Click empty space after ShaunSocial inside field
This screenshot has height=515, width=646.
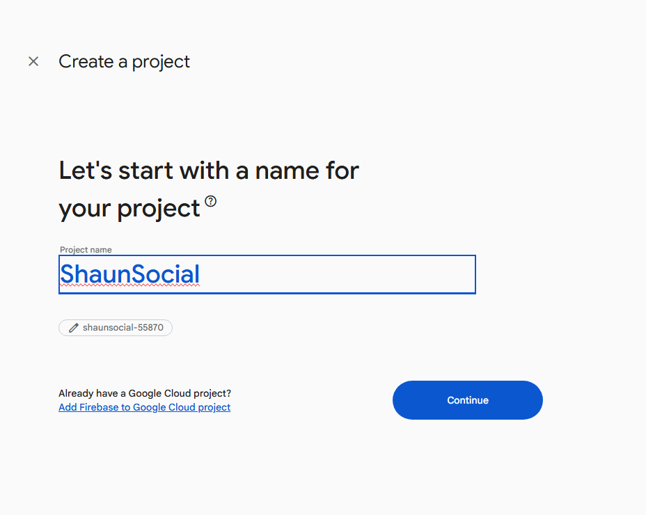tap(334, 274)
